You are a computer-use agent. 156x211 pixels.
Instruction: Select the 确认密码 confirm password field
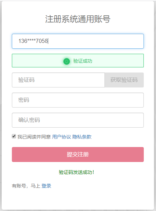(78, 120)
